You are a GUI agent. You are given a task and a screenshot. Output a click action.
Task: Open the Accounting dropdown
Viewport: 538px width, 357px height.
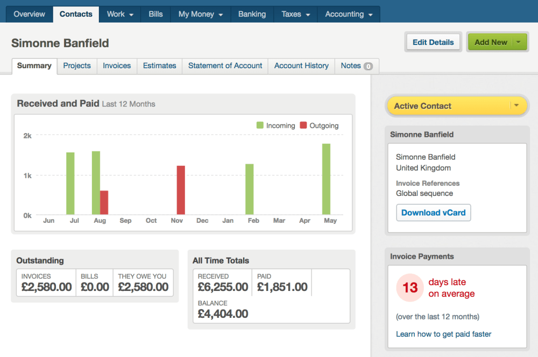pyautogui.click(x=348, y=14)
